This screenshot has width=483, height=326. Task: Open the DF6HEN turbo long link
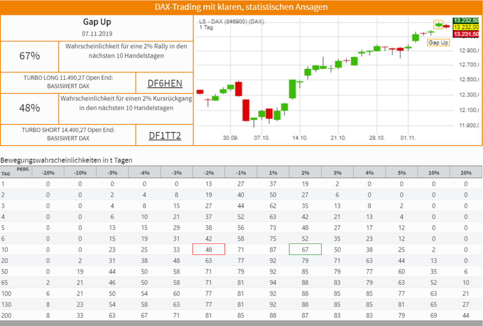(165, 83)
